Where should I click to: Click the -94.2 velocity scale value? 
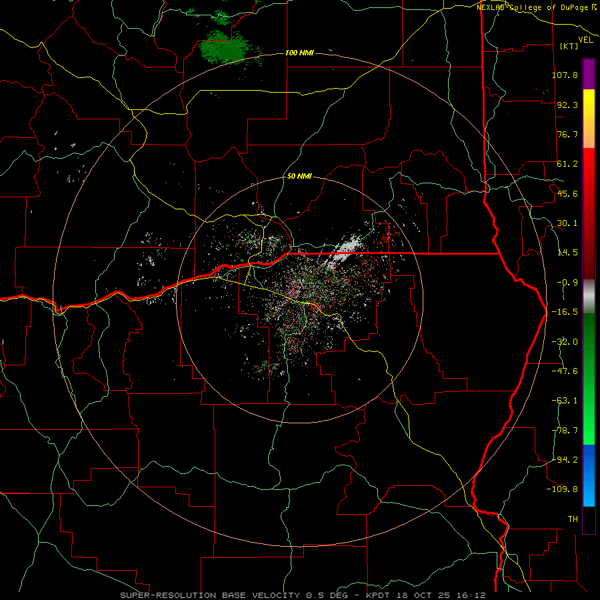pyautogui.click(x=565, y=459)
